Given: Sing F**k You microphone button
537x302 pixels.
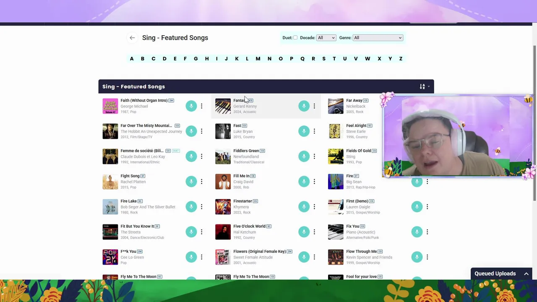Looking at the screenshot, I should (191, 257).
